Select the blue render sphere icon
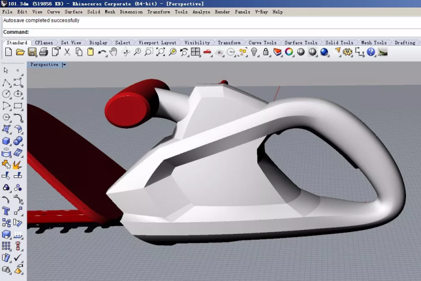 [x=324, y=52]
